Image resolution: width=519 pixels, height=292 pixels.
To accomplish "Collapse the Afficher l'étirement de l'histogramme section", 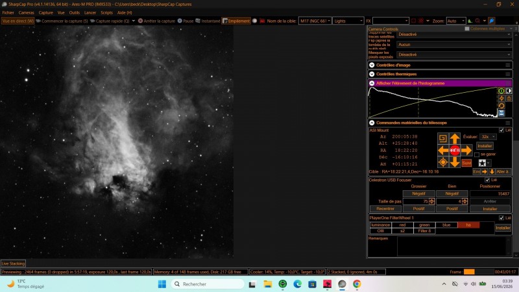I will click(372, 83).
